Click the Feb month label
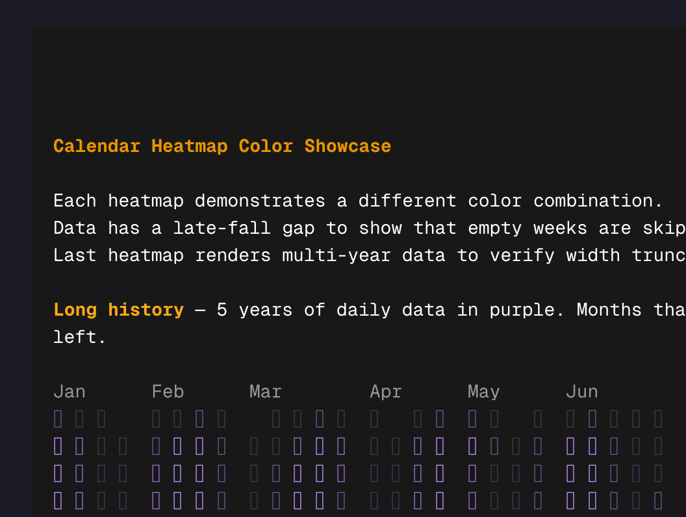Viewport: 686px width, 517px height. click(x=167, y=391)
